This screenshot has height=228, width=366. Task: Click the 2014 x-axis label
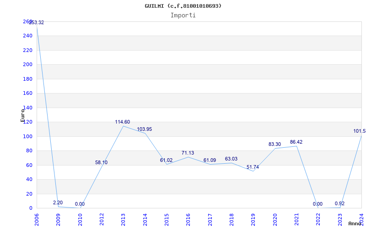[145, 219]
